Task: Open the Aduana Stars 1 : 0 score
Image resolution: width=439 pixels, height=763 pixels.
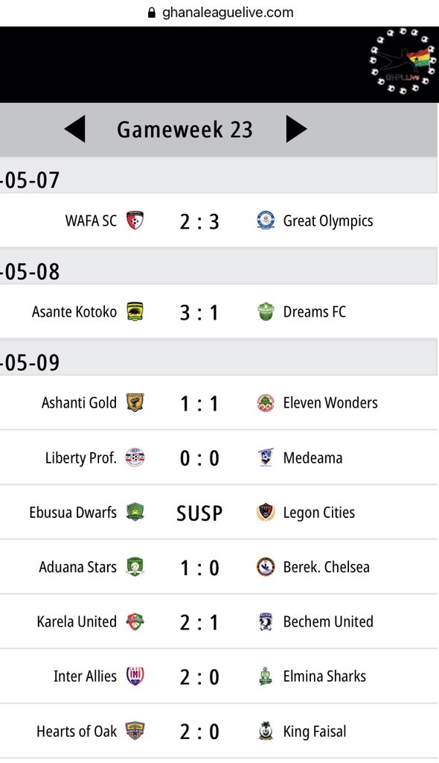Action: [x=199, y=568]
